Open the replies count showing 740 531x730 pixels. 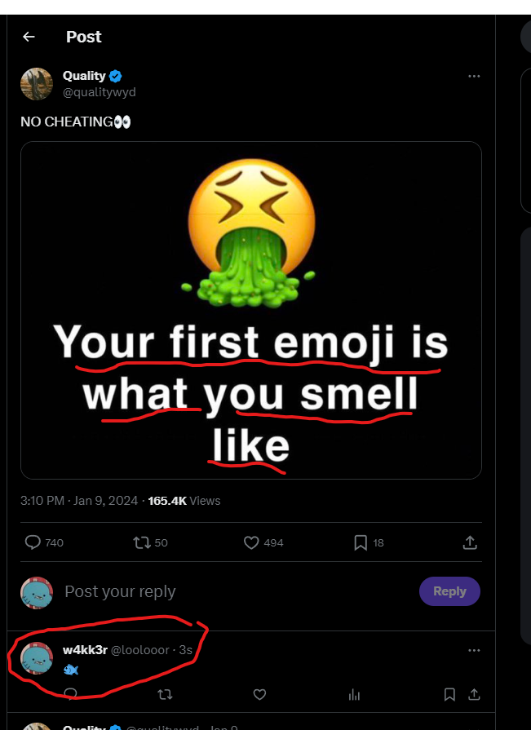pyautogui.click(x=44, y=542)
